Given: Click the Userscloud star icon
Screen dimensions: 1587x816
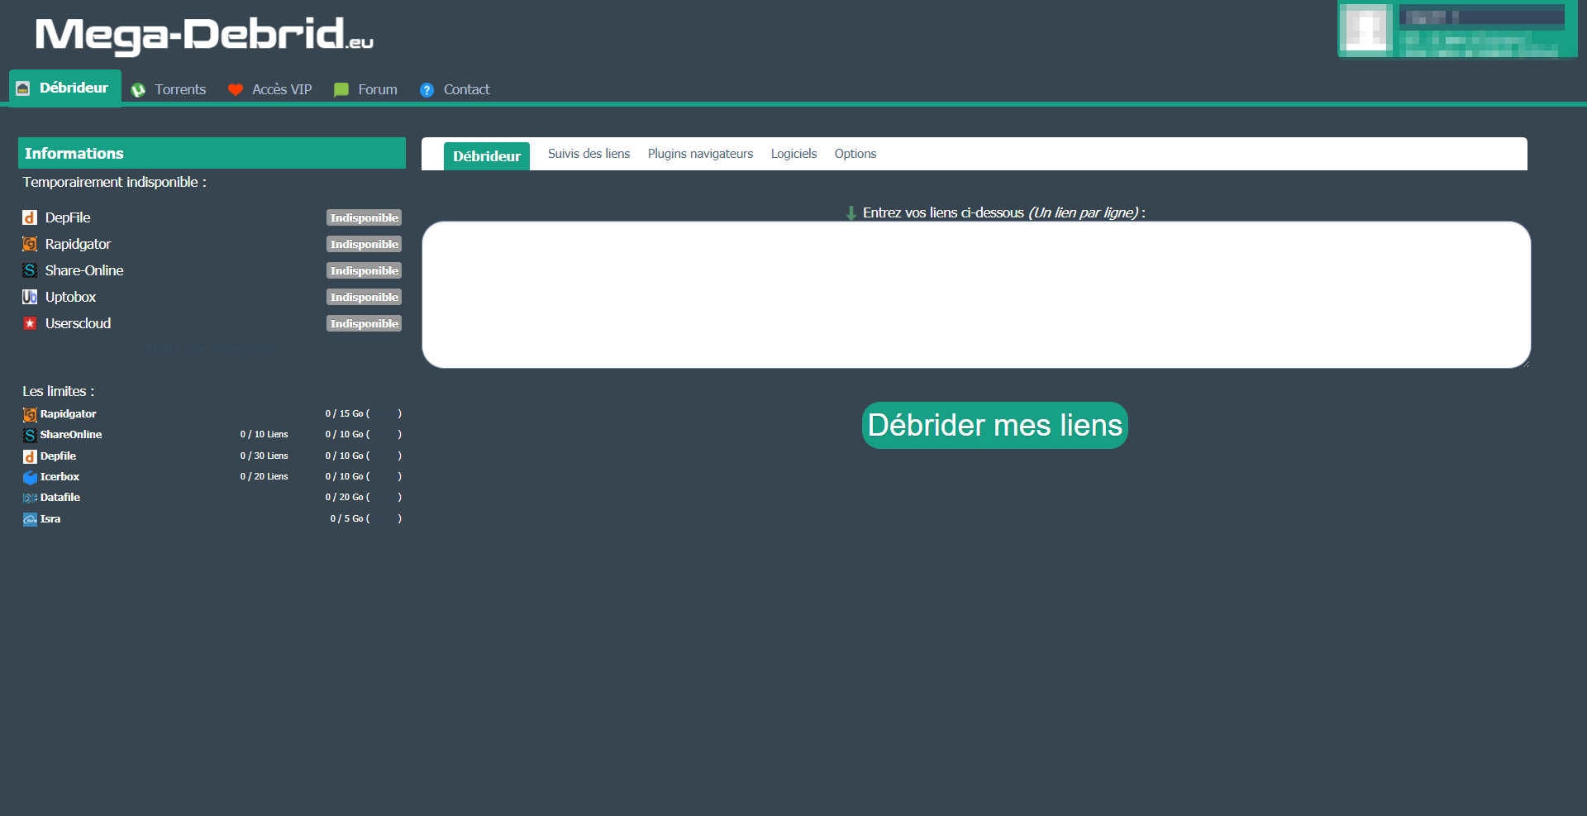Looking at the screenshot, I should coord(30,323).
